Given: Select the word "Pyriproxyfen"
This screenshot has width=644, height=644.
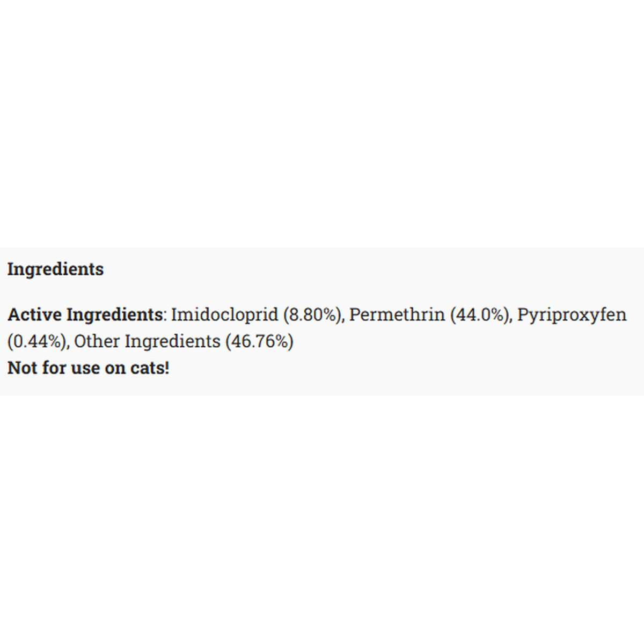Looking at the screenshot, I should coord(572,314).
